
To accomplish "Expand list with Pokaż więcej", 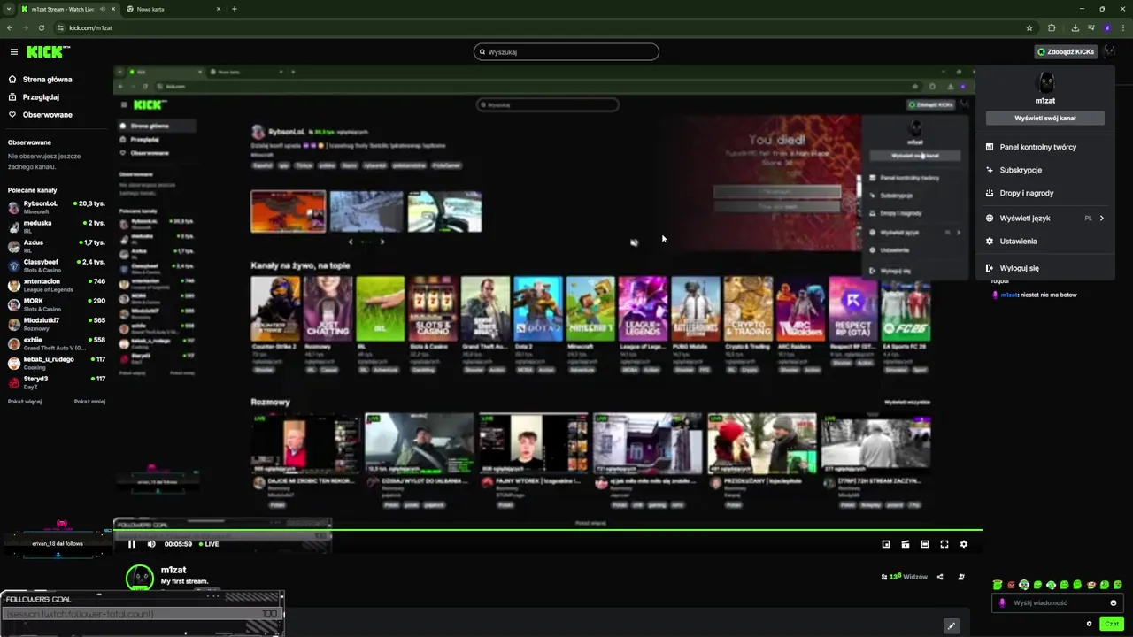I will 25,402.
